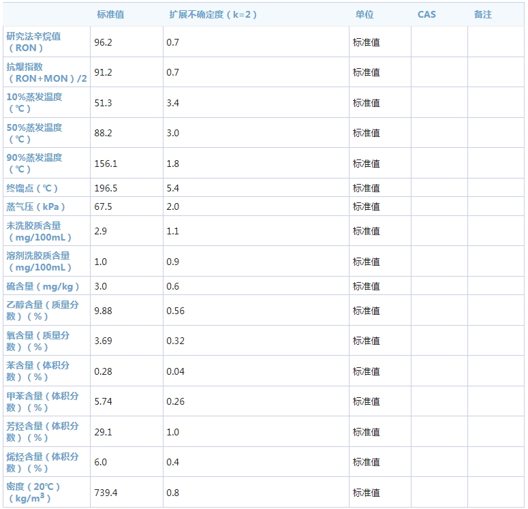Click 标准值 unit cell in 硫含量 row

click(367, 286)
